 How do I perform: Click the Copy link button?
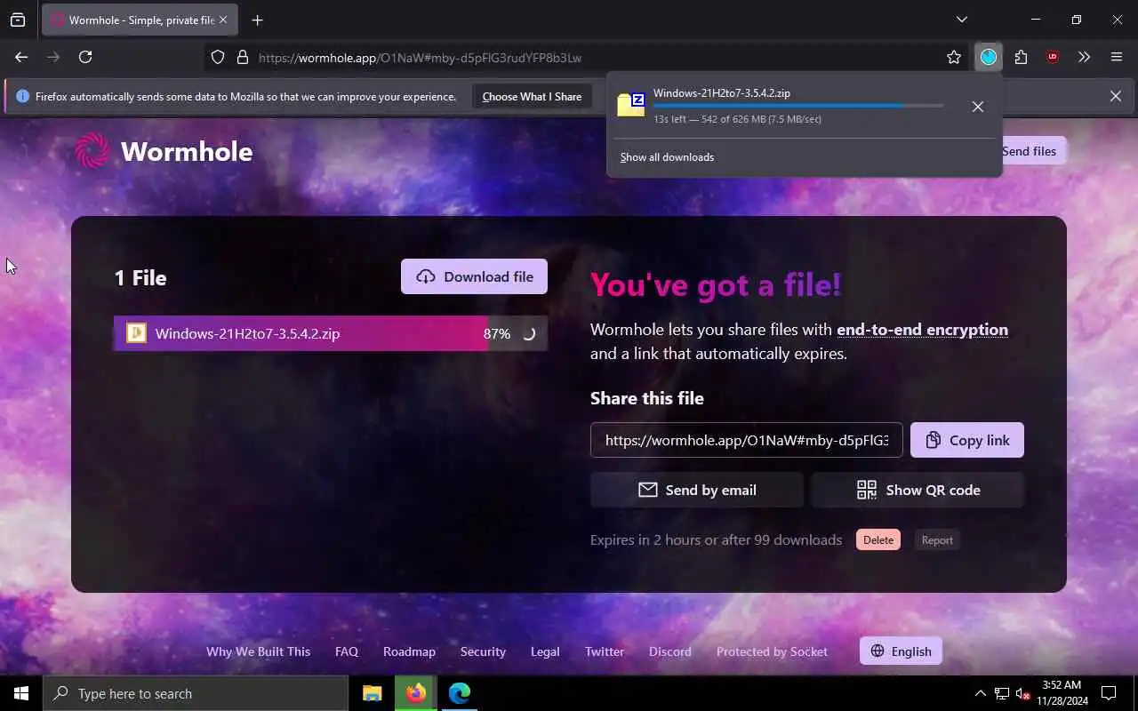967,440
